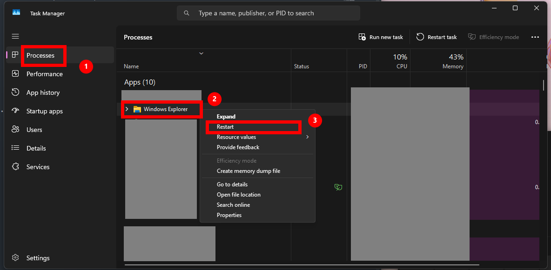551x270 pixels.
Task: Choose Create memory dump file
Action: tap(249, 171)
